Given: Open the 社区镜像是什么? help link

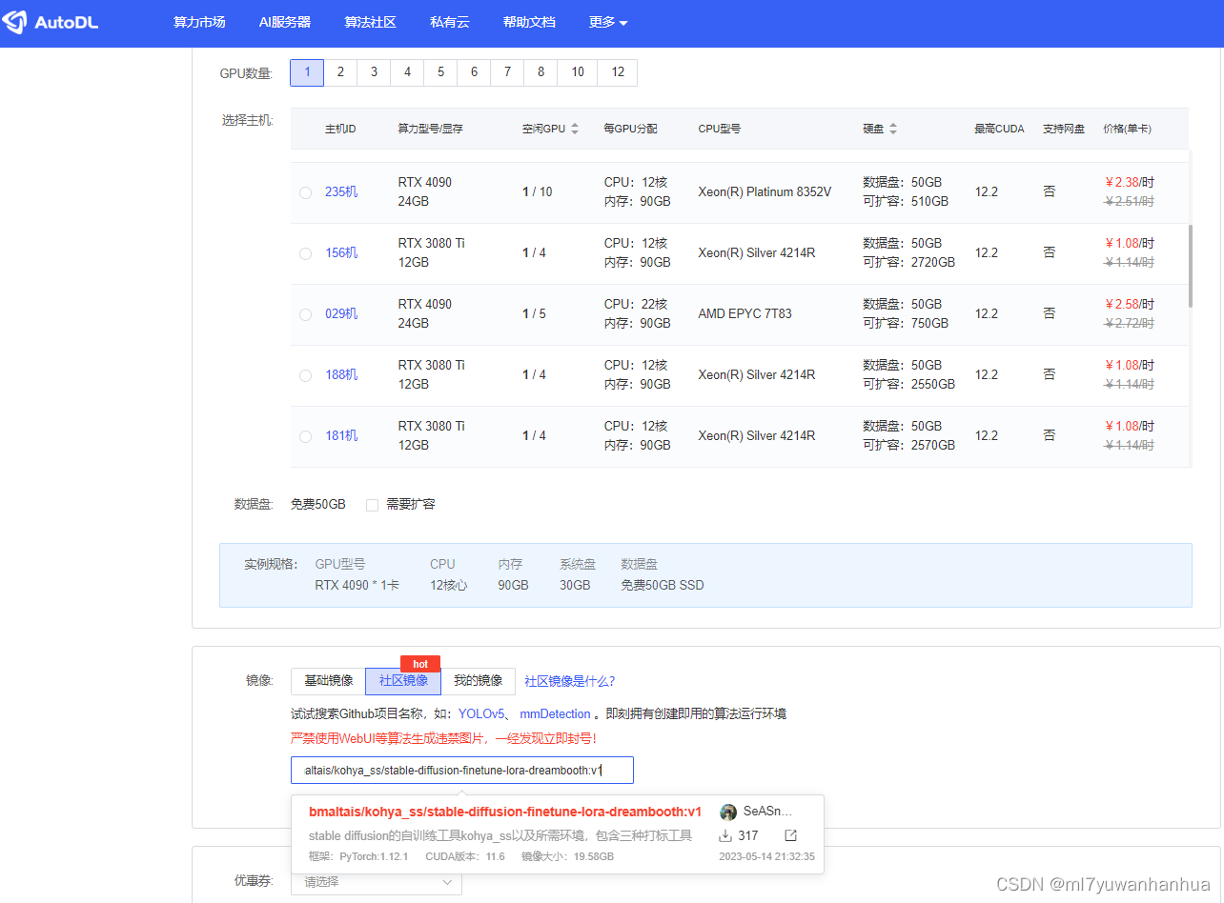Looking at the screenshot, I should coord(570,681).
